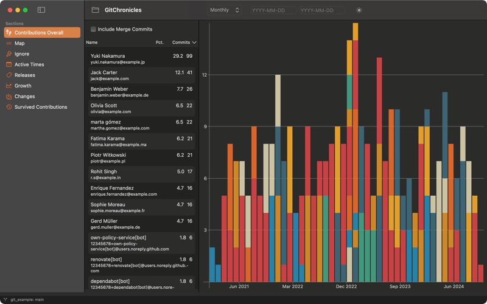The image size is (487, 304).
Task: Toggle the sidebar visibility icon
Action: (x=41, y=10)
